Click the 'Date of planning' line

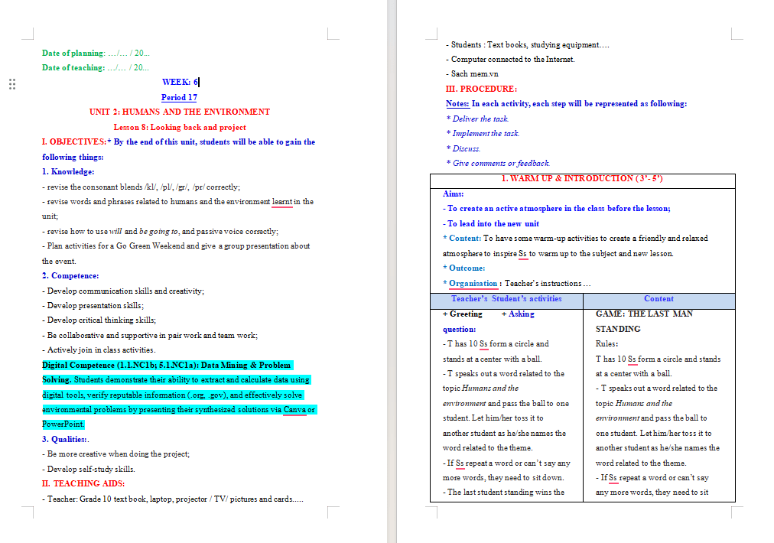96,53
